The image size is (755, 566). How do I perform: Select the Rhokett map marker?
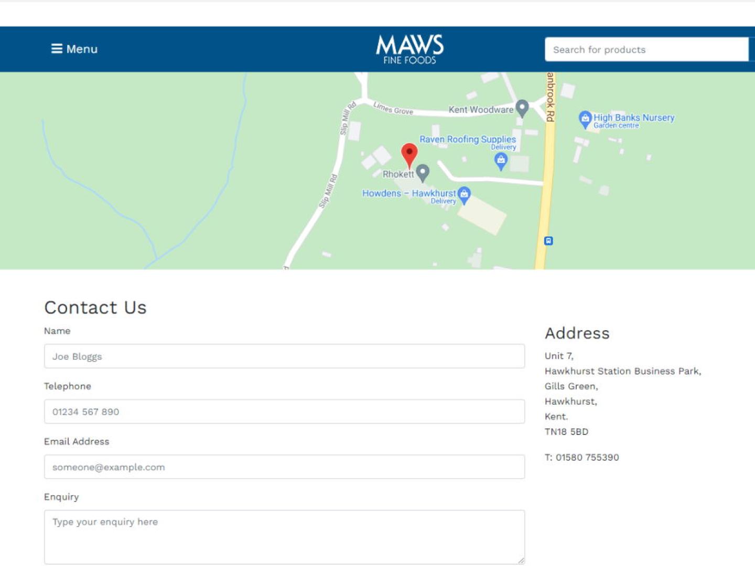point(422,171)
